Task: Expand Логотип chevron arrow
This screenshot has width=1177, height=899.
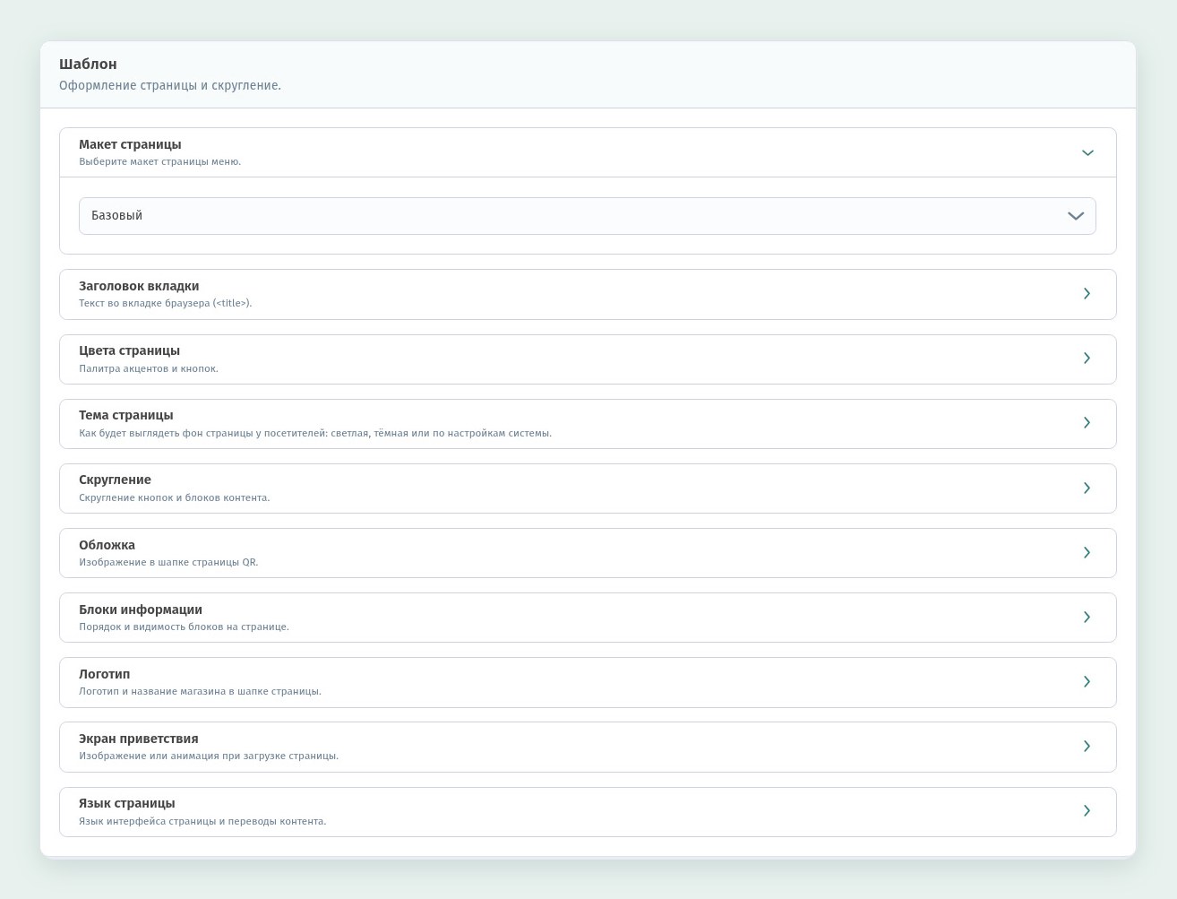Action: tap(1087, 682)
